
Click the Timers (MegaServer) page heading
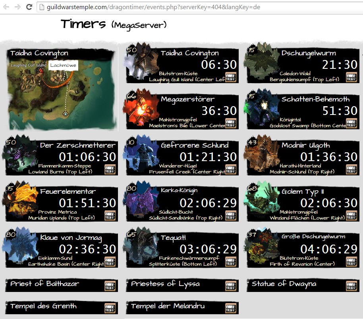[114, 25]
